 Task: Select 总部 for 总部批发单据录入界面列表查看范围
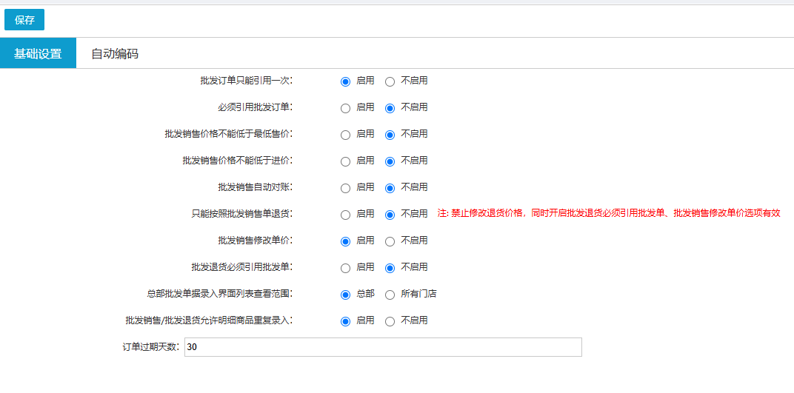pyautogui.click(x=345, y=295)
